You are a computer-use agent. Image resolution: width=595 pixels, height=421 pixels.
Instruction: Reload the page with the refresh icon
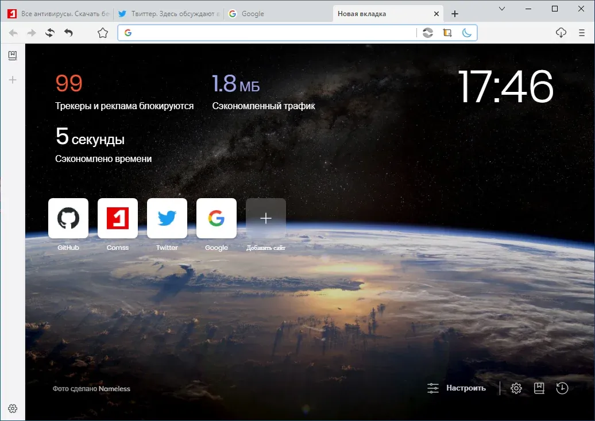point(50,33)
